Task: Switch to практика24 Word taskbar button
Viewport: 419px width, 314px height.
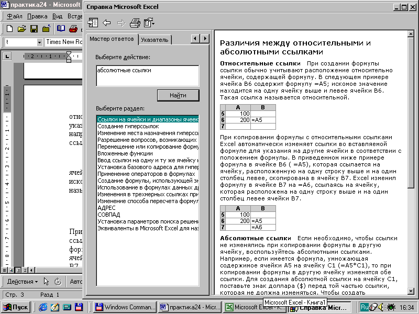Action: (190, 307)
